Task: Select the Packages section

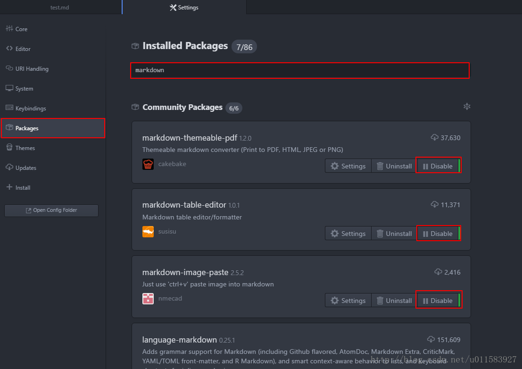Action: point(53,128)
